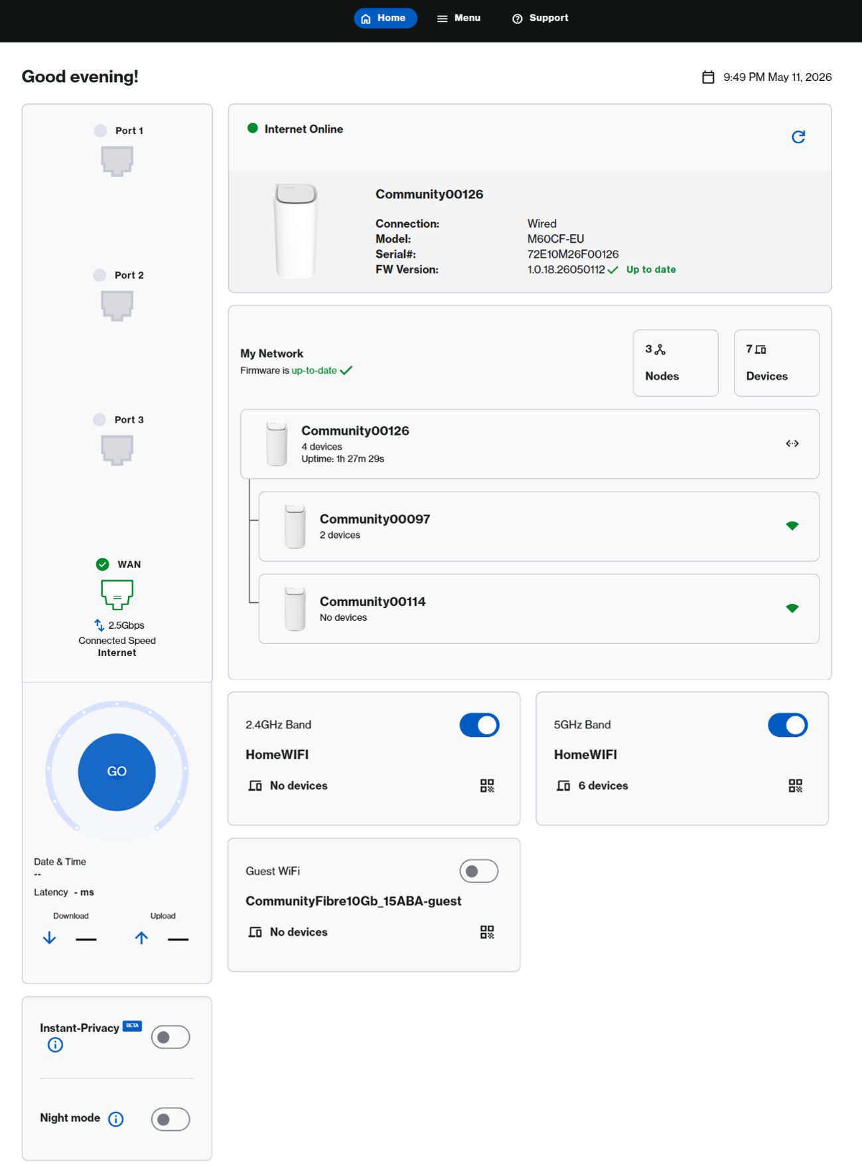Click the Community00114 node image
This screenshot has width=862, height=1166.
(295, 609)
